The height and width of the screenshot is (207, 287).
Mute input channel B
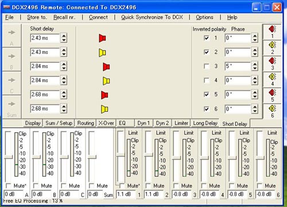tap(36, 186)
